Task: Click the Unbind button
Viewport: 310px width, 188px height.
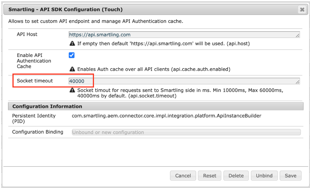Action: [264, 176]
